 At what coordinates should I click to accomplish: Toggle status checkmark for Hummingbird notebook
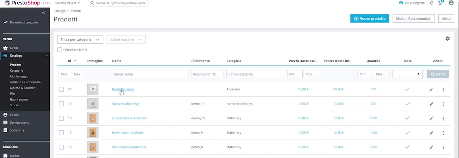coord(407,118)
